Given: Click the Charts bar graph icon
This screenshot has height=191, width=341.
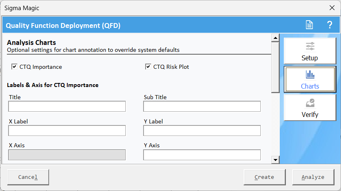Looking at the screenshot, I should (x=310, y=74).
